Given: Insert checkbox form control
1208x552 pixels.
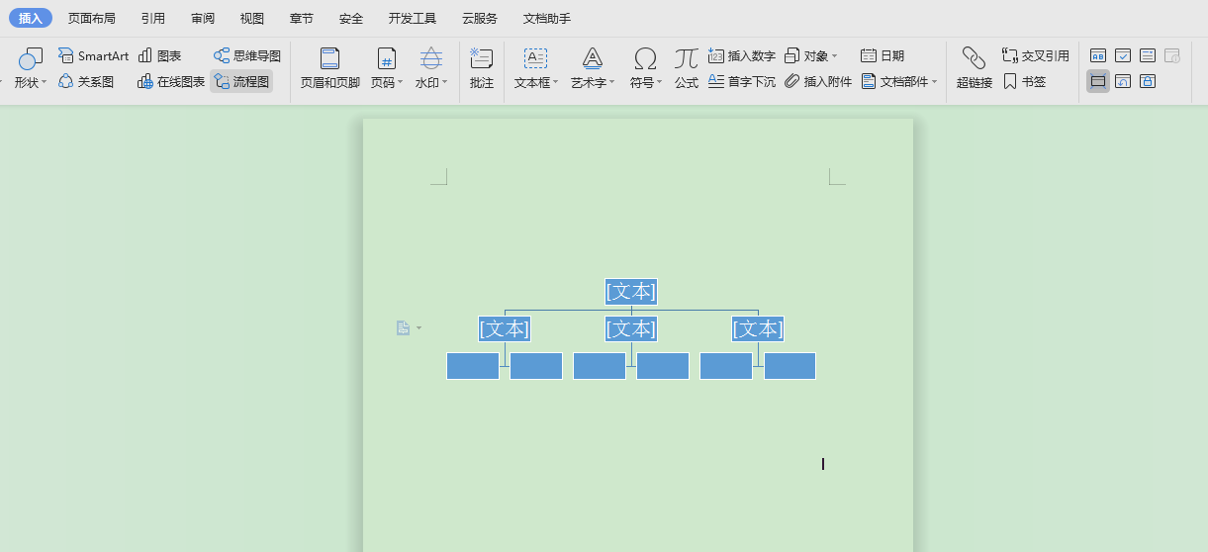Looking at the screenshot, I should (1123, 55).
